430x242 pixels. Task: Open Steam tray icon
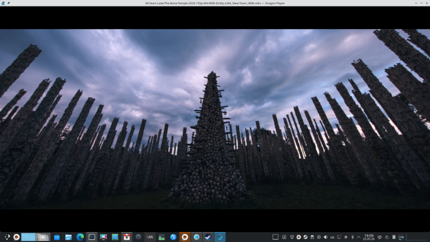(305, 237)
